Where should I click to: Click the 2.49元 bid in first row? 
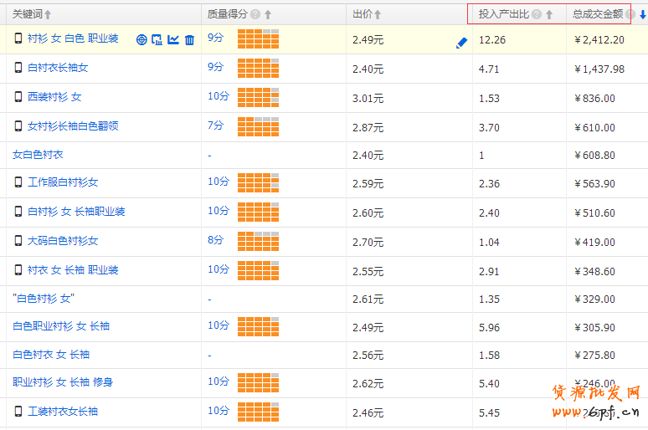click(x=368, y=40)
